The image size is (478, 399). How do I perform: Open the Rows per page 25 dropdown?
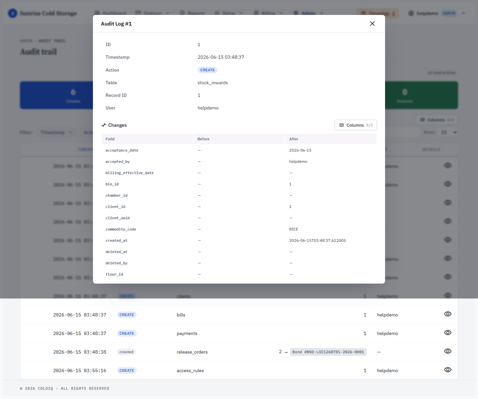pyautogui.click(x=448, y=132)
